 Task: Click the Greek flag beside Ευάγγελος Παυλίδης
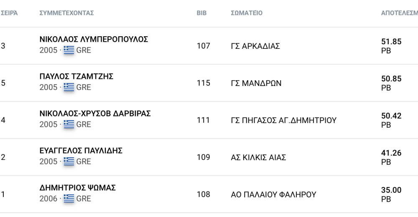[x=69, y=161]
